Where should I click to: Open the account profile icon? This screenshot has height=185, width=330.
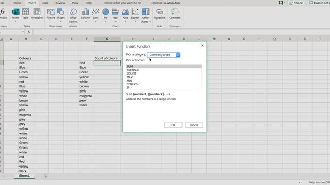(x=281, y=3)
